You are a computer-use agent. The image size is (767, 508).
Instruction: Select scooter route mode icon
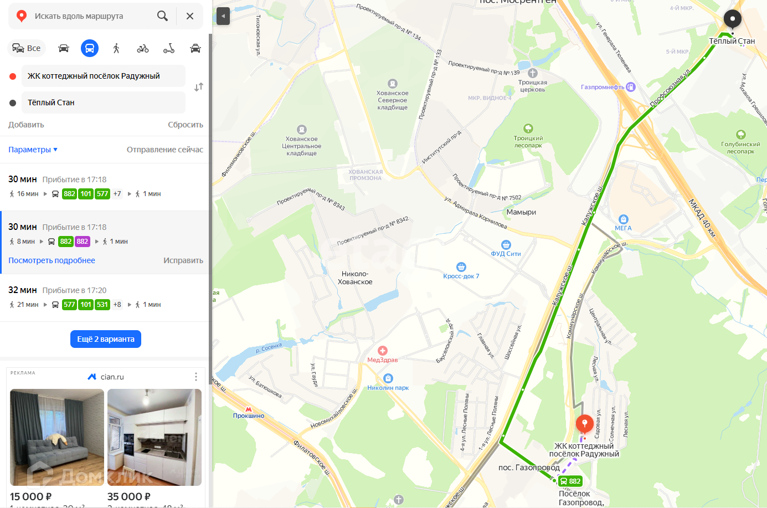[169, 48]
